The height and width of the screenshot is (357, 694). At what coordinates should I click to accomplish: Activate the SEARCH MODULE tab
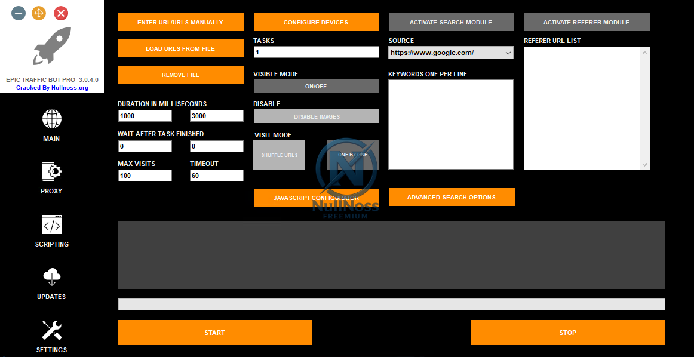tap(451, 21)
